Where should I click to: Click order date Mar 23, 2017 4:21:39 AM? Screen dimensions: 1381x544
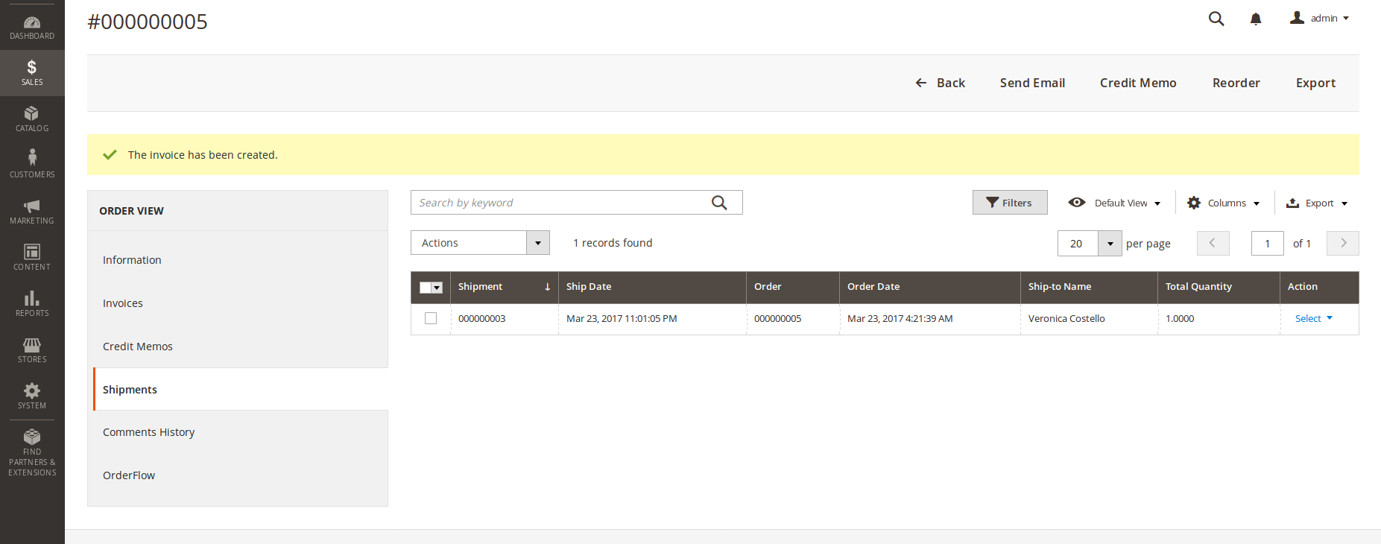click(x=900, y=319)
